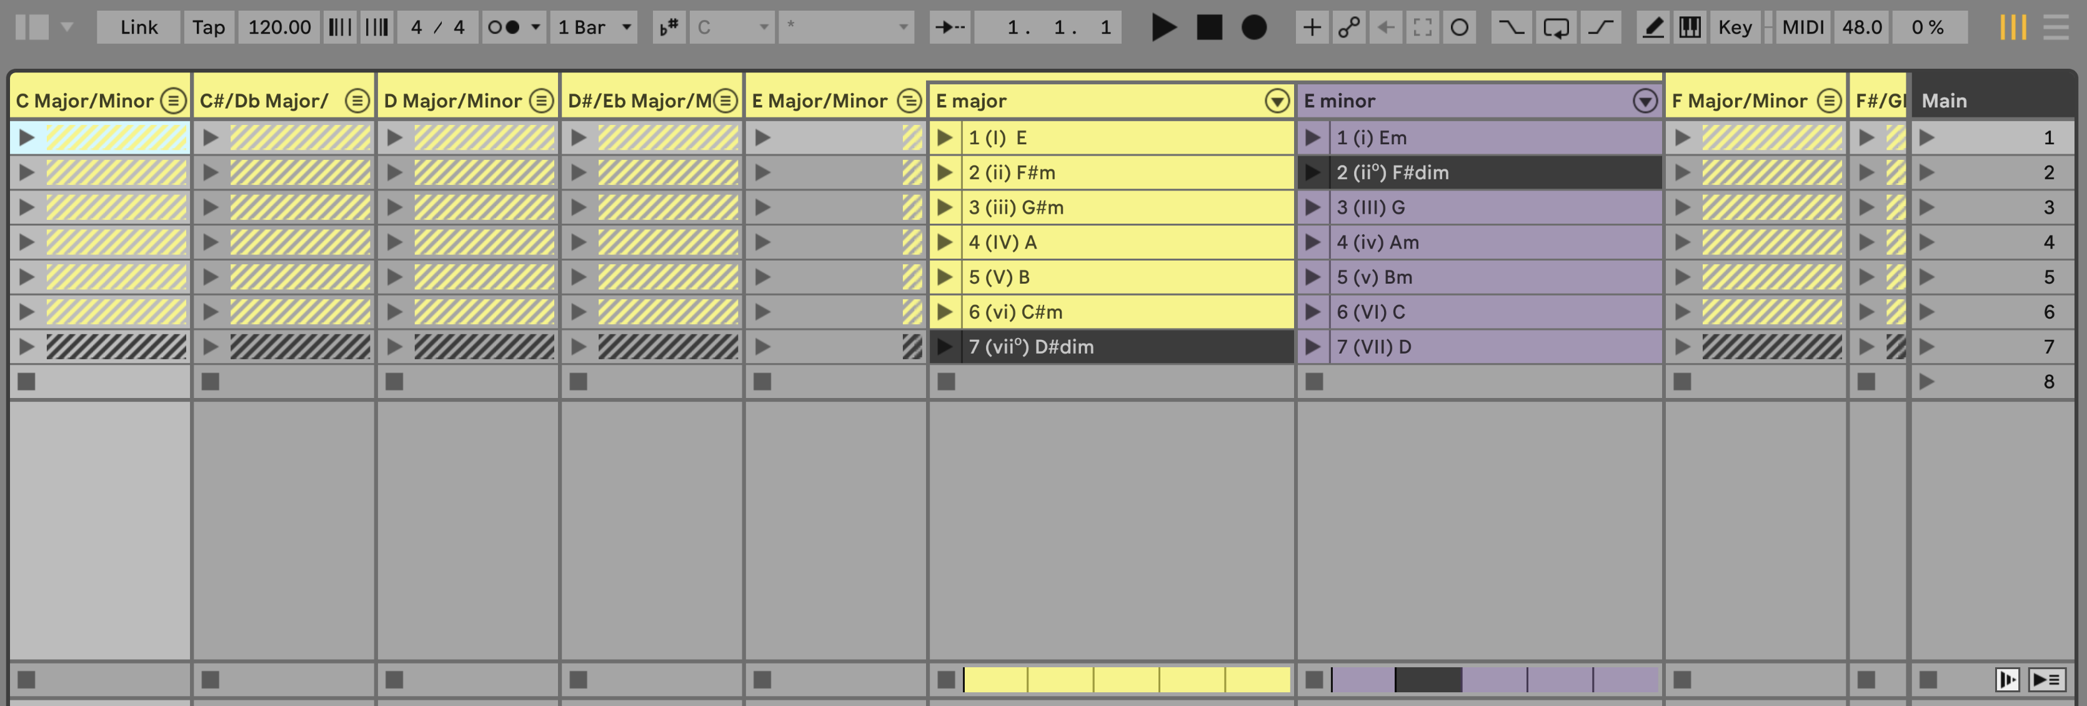Image resolution: width=2087 pixels, height=706 pixels.
Task: Open MIDI Map Mode
Action: (1803, 27)
